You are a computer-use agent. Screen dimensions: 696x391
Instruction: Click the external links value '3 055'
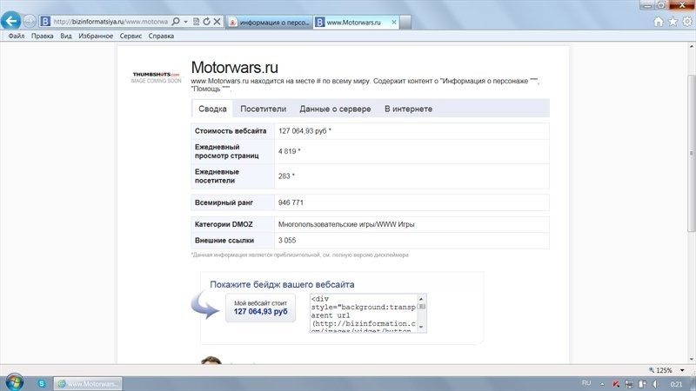coord(287,241)
